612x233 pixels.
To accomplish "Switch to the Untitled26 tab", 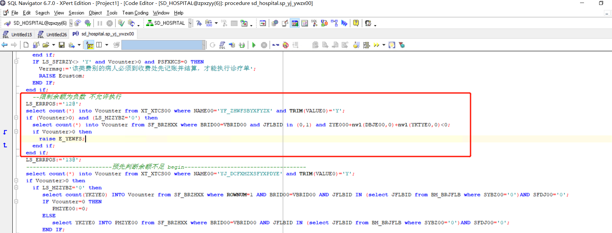I will tap(53, 34).
